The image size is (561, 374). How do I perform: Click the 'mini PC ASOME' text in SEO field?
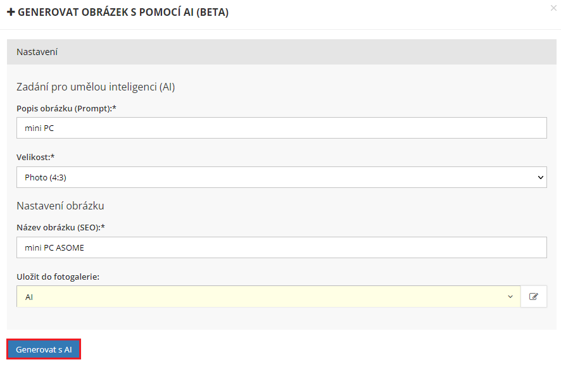[54, 248]
